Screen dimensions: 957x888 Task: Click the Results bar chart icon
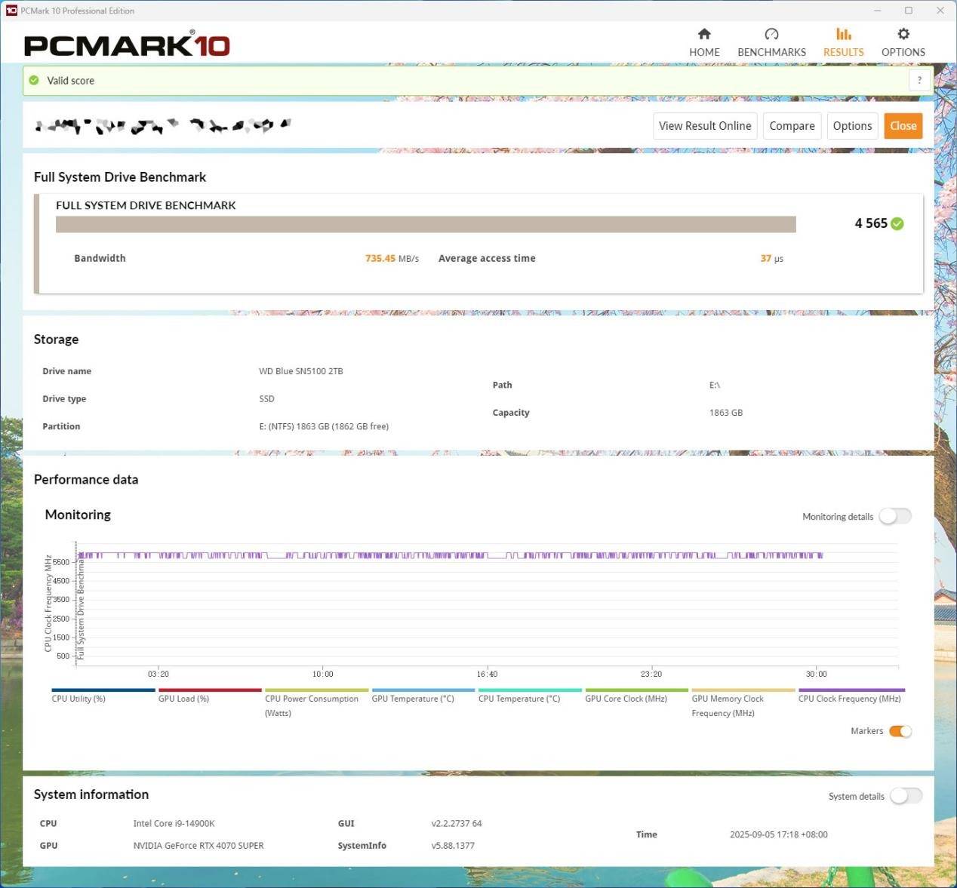click(x=843, y=34)
